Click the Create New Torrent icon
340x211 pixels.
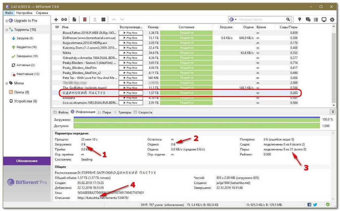74,20
